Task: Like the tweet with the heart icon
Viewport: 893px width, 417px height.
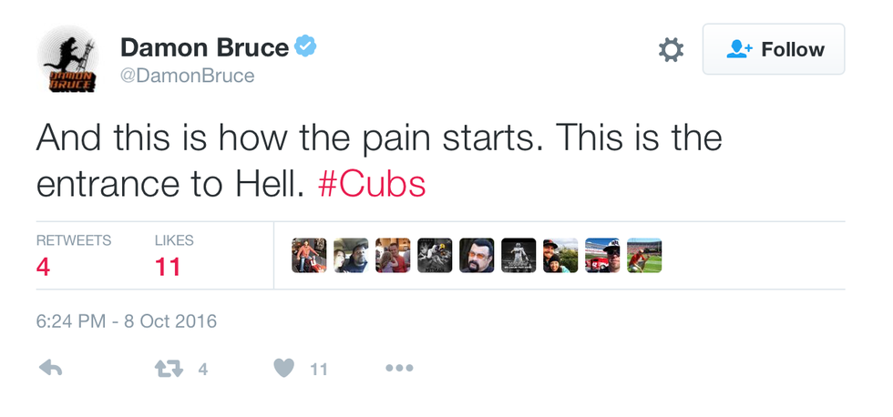Action: coord(284,369)
